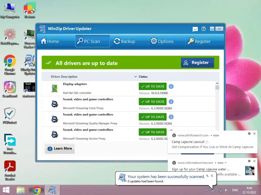
Task: Select the Microsoft Streaming Clock Proxy text
Action: (x=83, y=108)
